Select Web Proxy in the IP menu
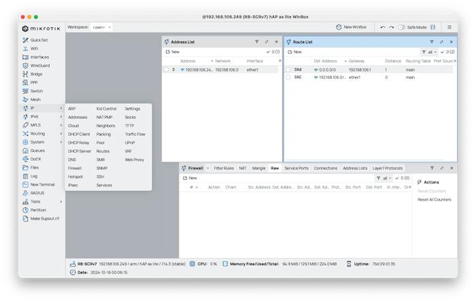The image size is (476, 302). (134, 160)
